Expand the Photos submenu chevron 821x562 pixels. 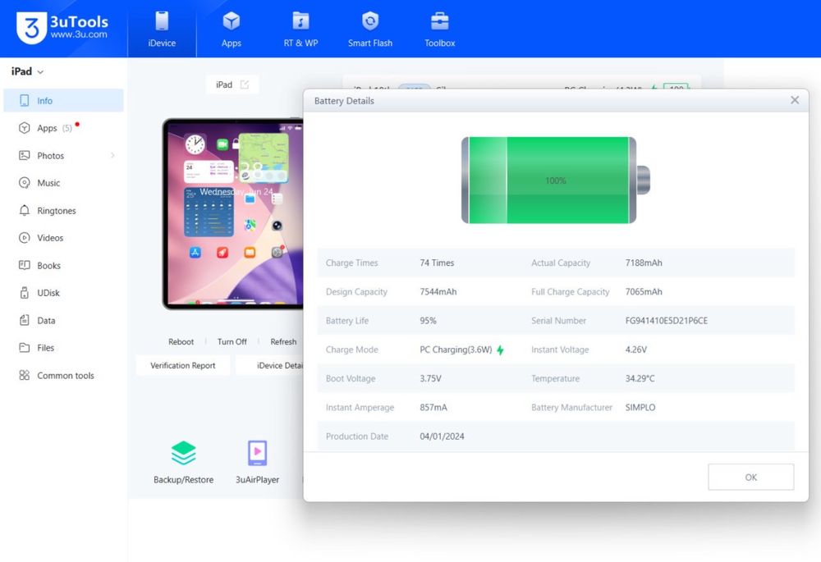112,155
